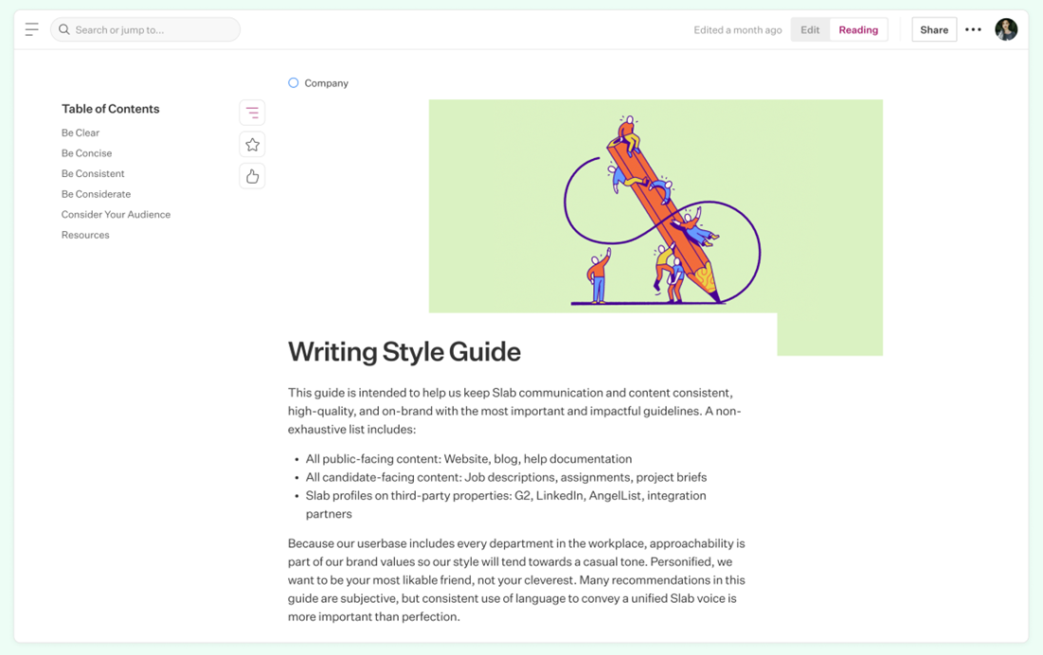Open the Be Concise section
Screen dimensions: 1043x655
click(x=86, y=152)
